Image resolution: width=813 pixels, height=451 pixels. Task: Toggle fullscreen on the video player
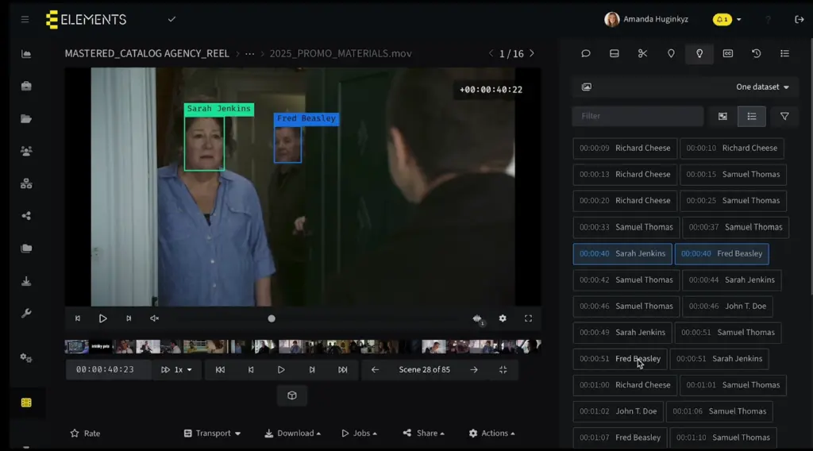[x=528, y=318]
